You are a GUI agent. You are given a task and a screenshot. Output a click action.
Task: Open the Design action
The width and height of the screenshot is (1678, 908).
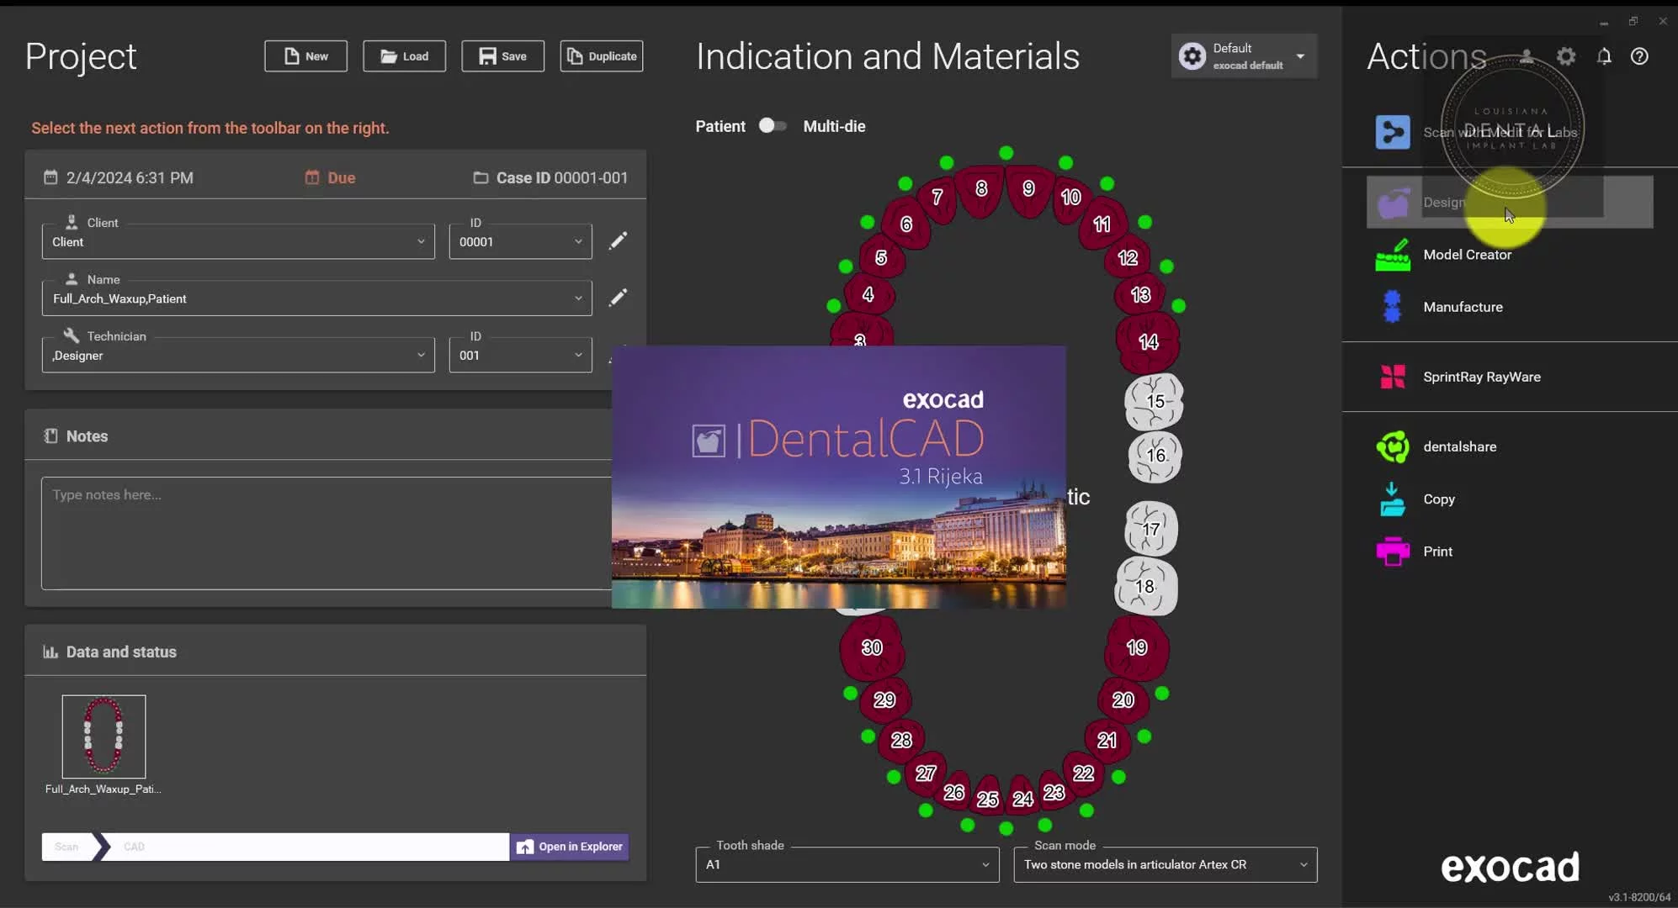coord(1510,202)
